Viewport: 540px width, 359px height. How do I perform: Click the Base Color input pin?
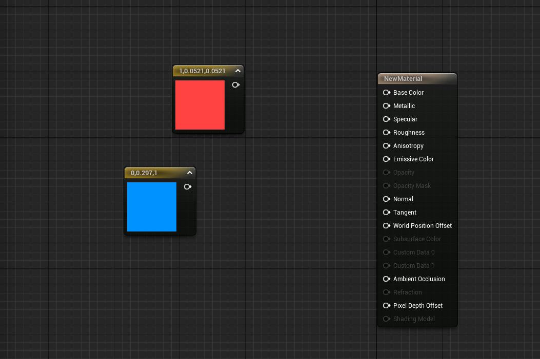(387, 93)
